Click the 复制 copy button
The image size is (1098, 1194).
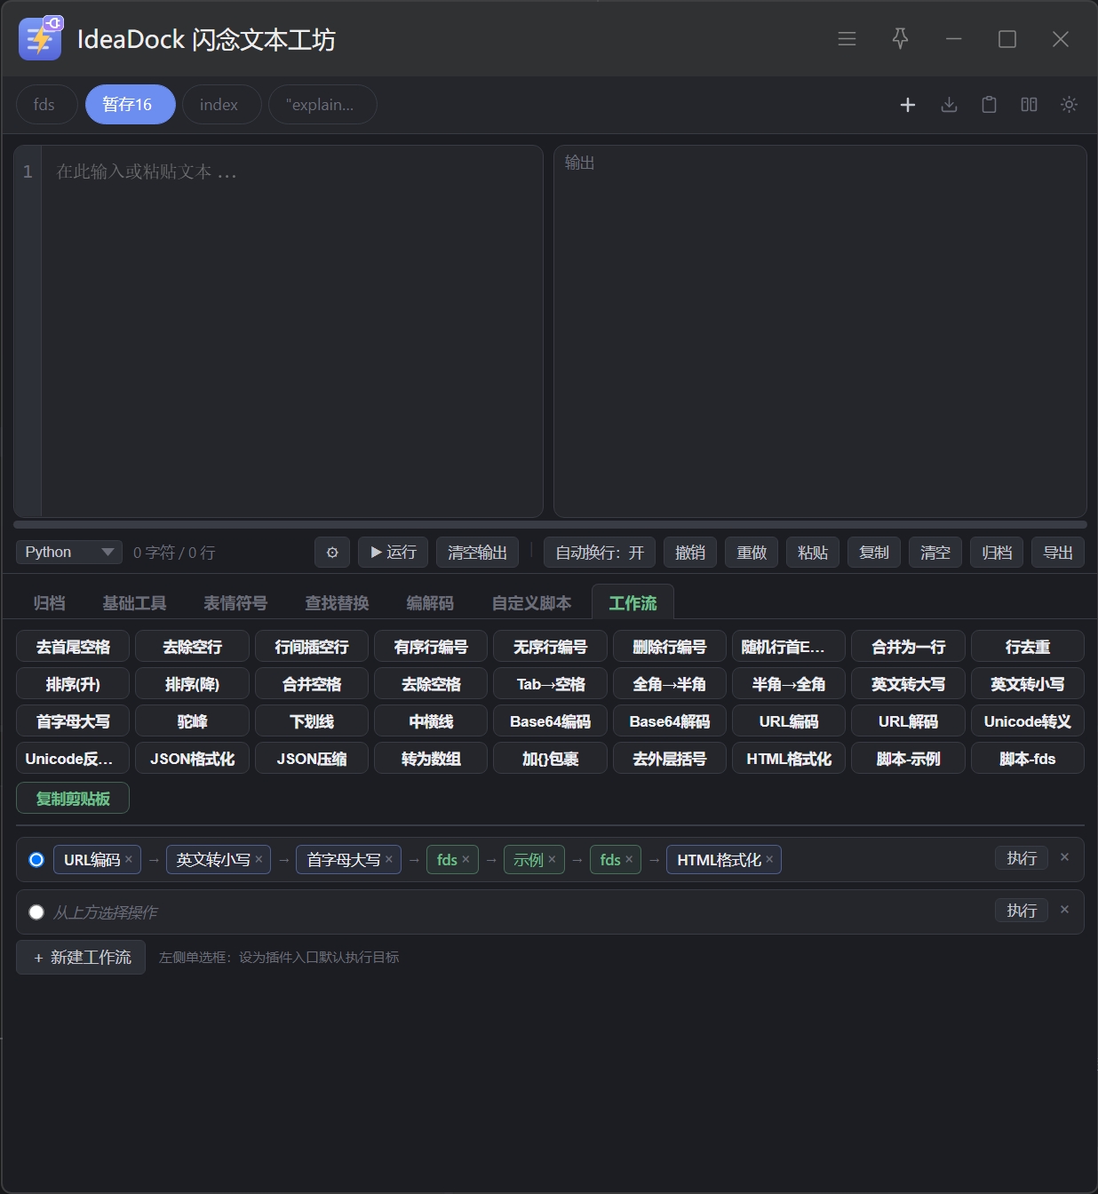tap(874, 553)
